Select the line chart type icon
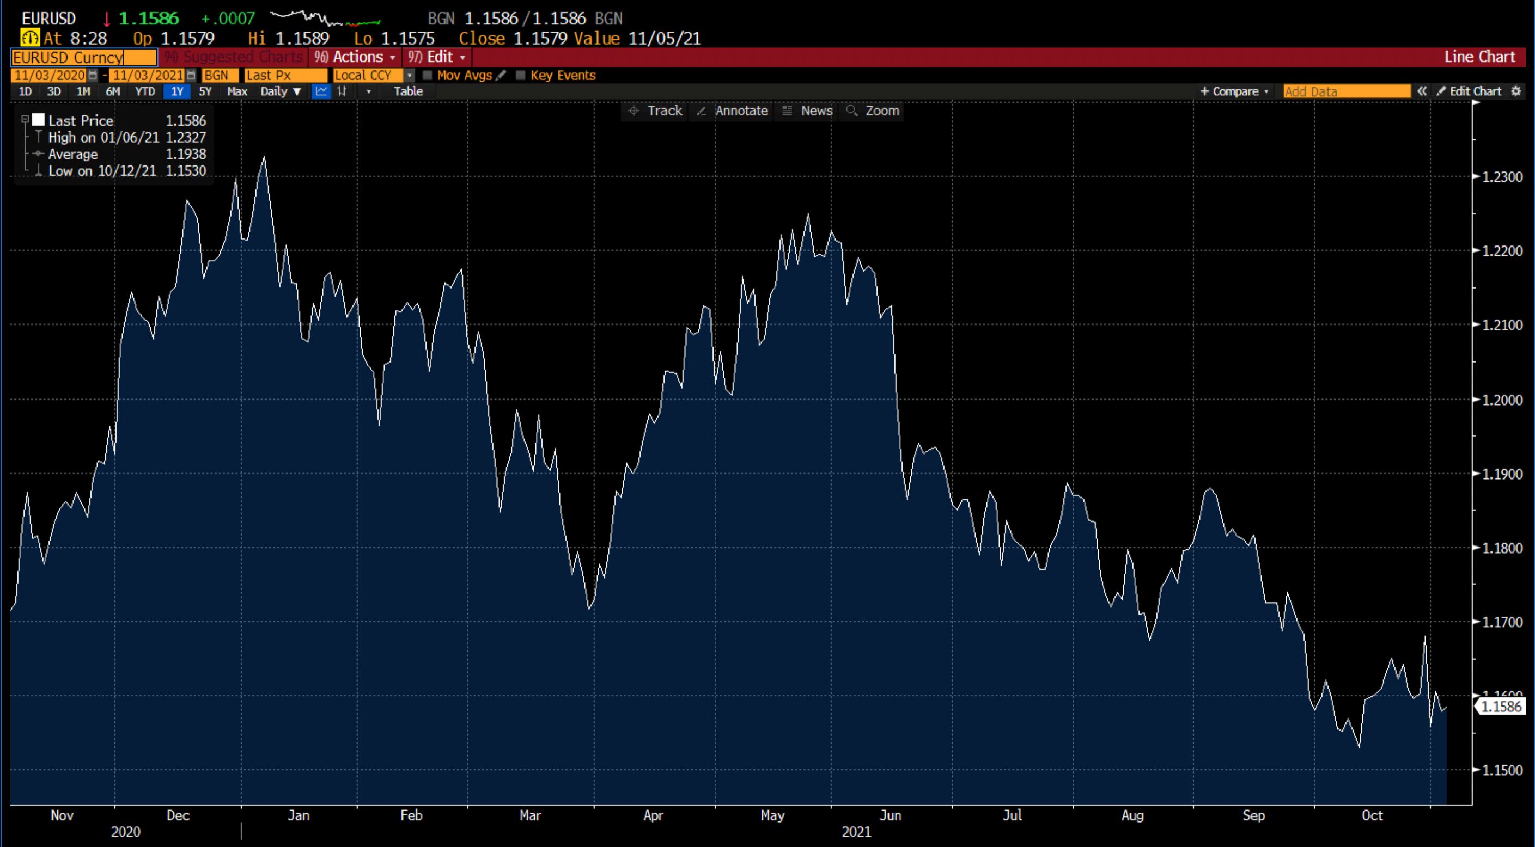1535x847 pixels. [322, 91]
